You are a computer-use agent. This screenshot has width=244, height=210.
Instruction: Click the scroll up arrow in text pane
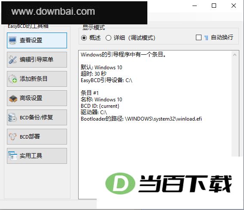tap(235, 55)
